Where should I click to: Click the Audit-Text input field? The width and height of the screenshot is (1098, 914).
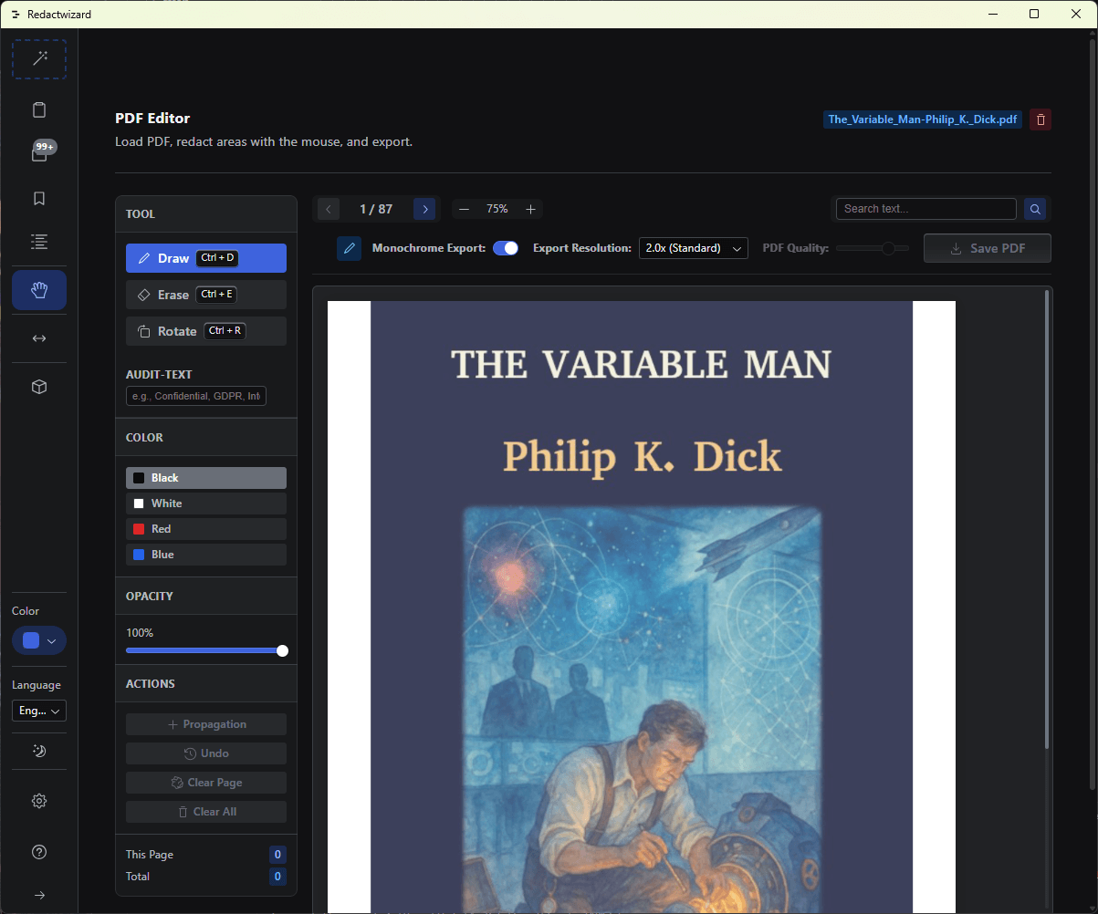coord(196,396)
